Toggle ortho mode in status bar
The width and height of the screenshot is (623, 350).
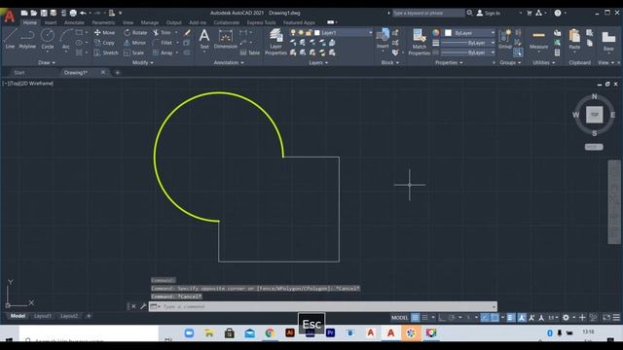click(x=442, y=318)
